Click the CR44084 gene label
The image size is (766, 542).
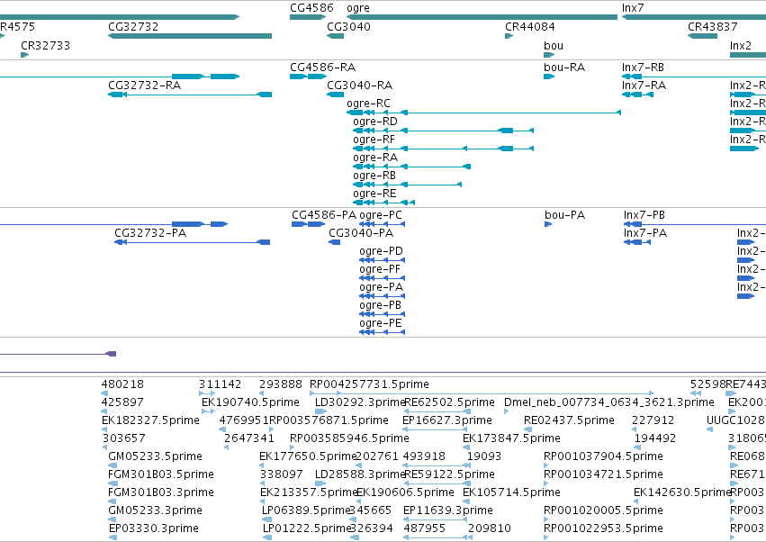click(x=529, y=26)
